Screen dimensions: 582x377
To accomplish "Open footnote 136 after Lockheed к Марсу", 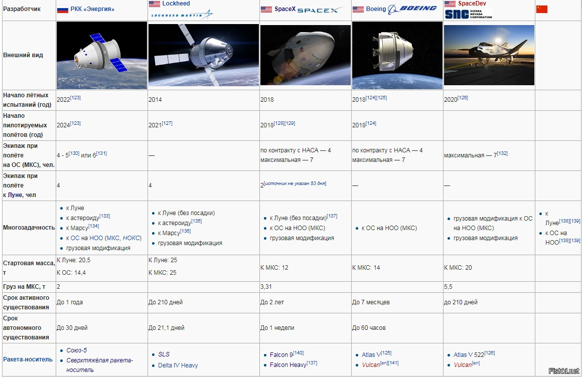I will pos(185,231).
